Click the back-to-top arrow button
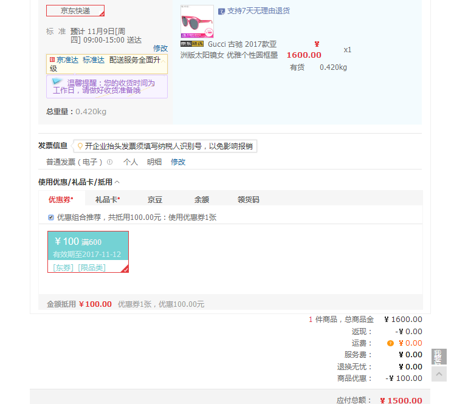The image size is (454, 404). 439,374
